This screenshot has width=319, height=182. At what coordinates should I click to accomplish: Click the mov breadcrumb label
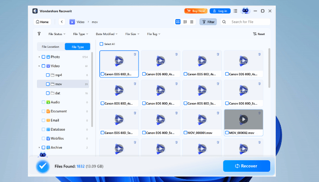(x=95, y=22)
